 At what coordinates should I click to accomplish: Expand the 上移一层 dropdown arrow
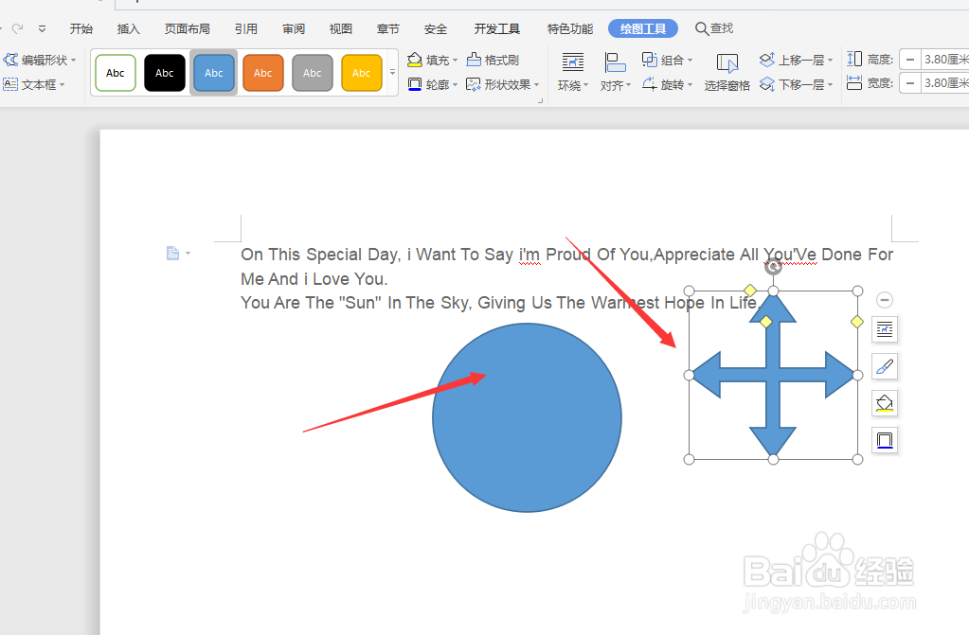(x=830, y=61)
